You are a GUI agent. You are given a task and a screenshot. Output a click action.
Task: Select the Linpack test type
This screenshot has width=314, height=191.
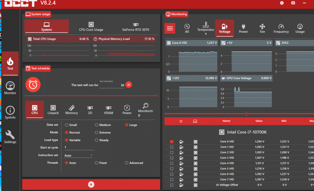tap(53, 110)
